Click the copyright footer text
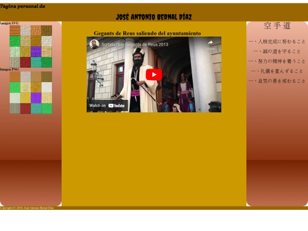Image resolution: width=308 pixels, height=231 pixels. pyautogui.click(x=27, y=208)
